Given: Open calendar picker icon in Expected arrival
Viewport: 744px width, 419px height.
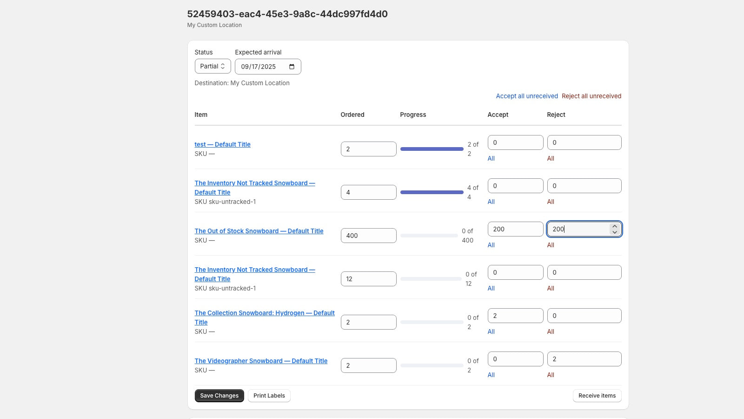Looking at the screenshot, I should 292,67.
